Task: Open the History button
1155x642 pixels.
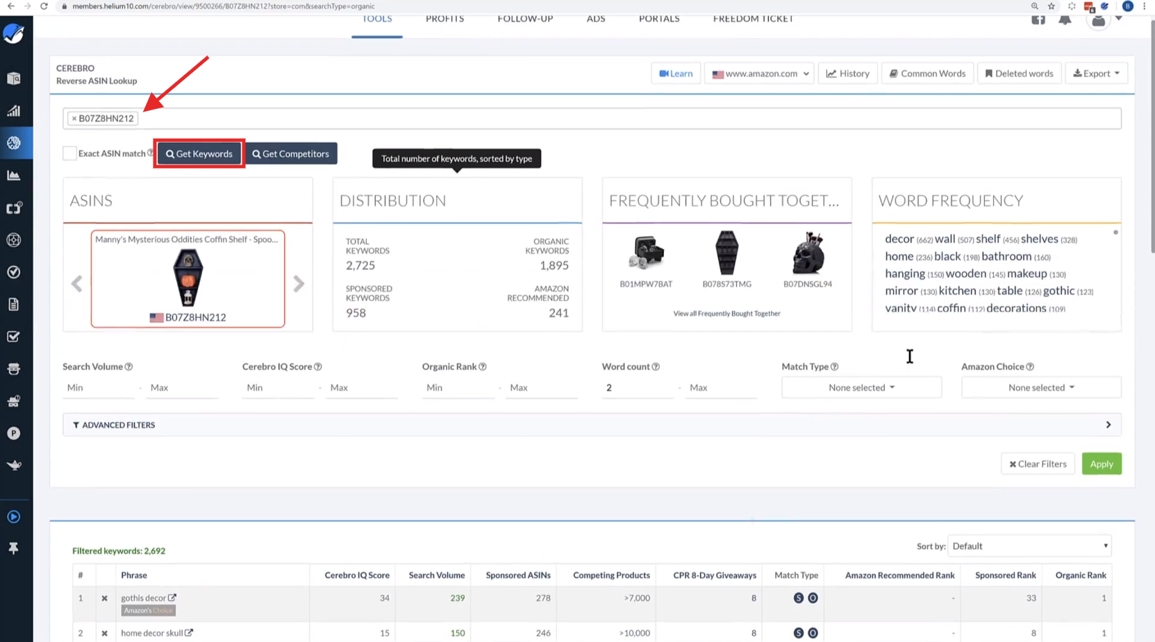Action: coord(848,74)
